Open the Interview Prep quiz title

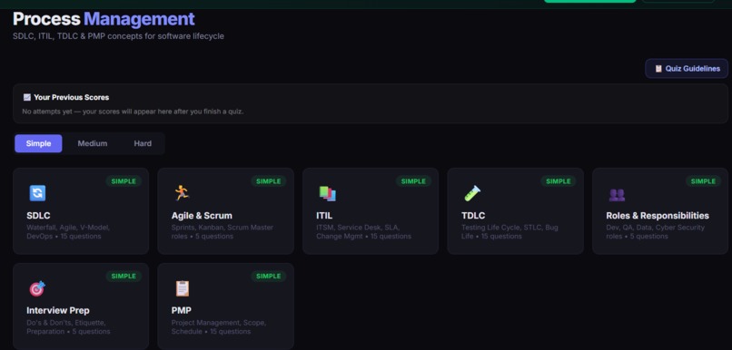[x=58, y=310]
